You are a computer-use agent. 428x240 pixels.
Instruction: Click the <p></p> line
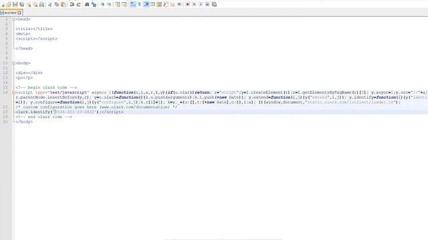click(x=24, y=78)
